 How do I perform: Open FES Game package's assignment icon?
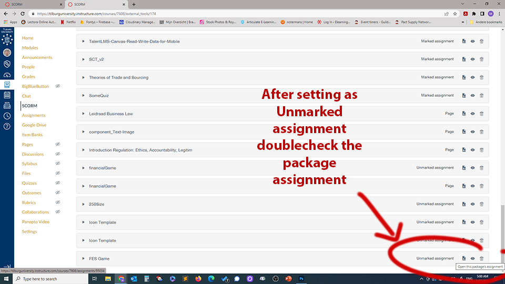(x=464, y=259)
